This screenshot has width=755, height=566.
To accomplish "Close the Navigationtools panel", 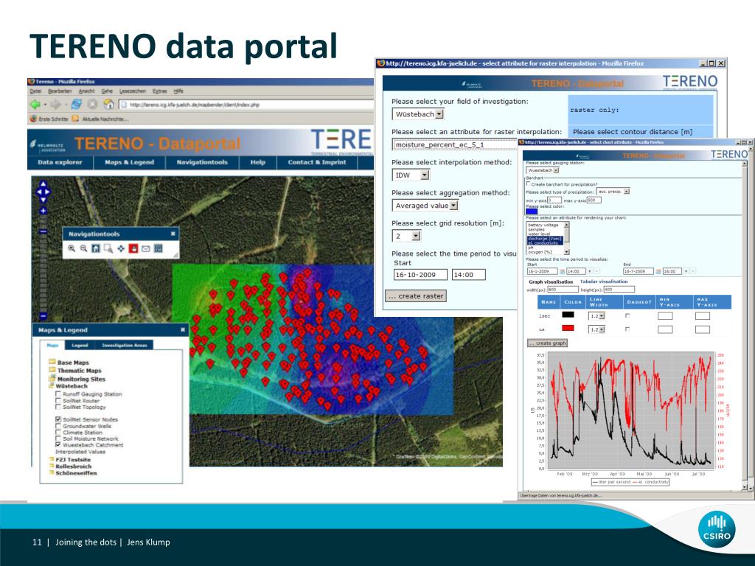I will click(x=173, y=234).
